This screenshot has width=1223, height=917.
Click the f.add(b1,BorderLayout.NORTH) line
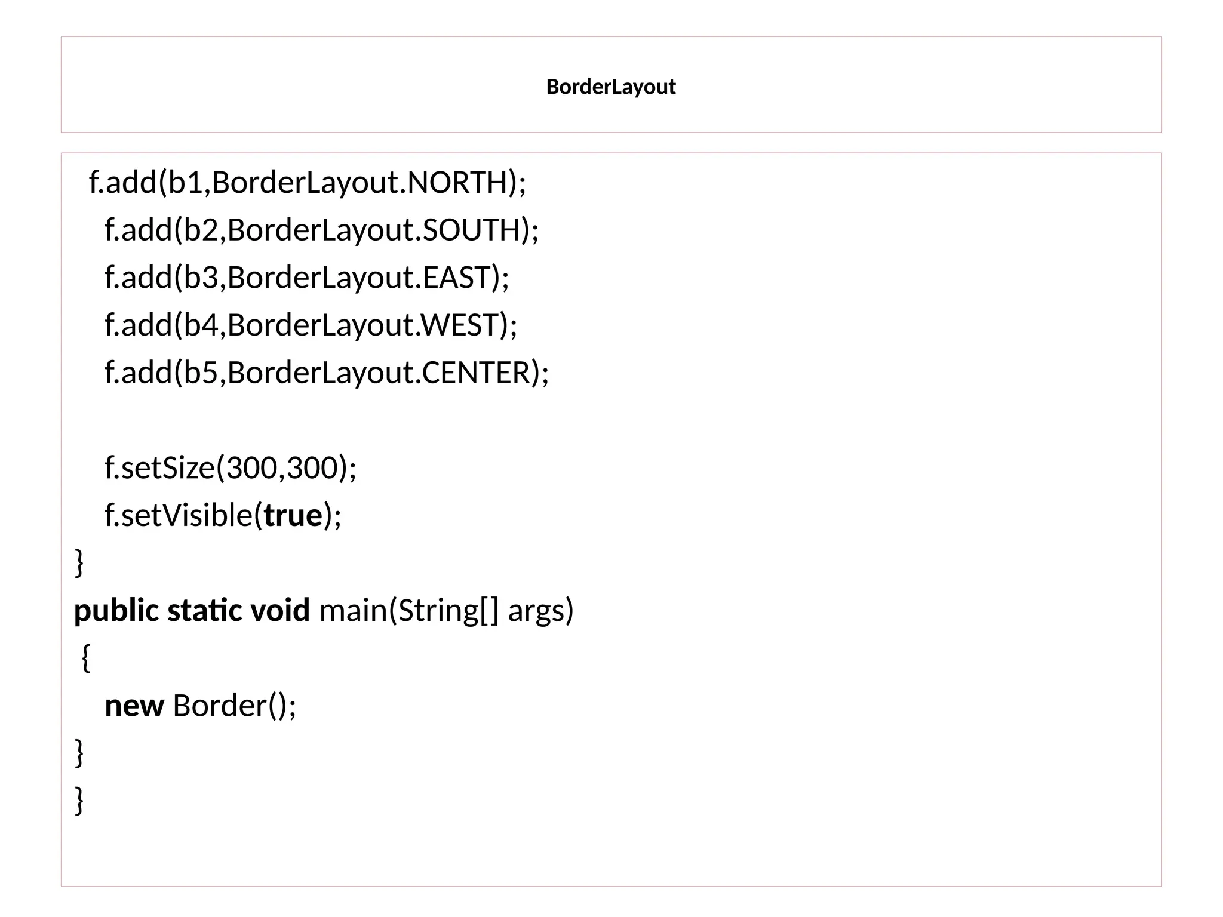click(308, 182)
